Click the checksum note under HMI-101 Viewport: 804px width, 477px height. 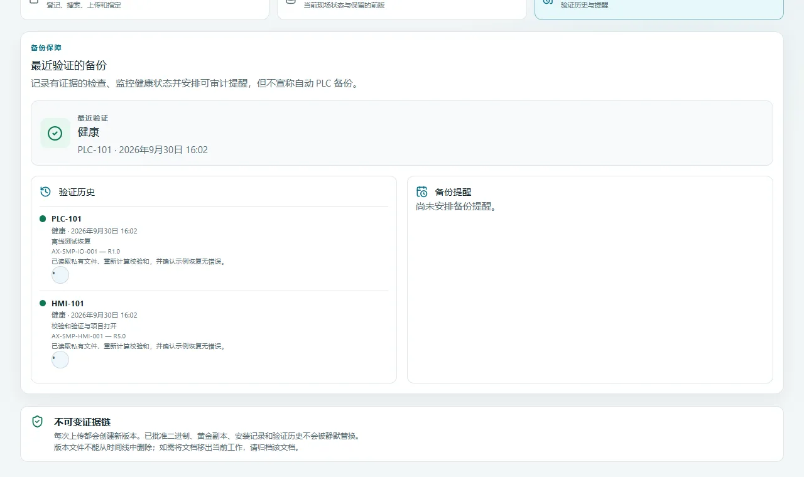(139, 346)
